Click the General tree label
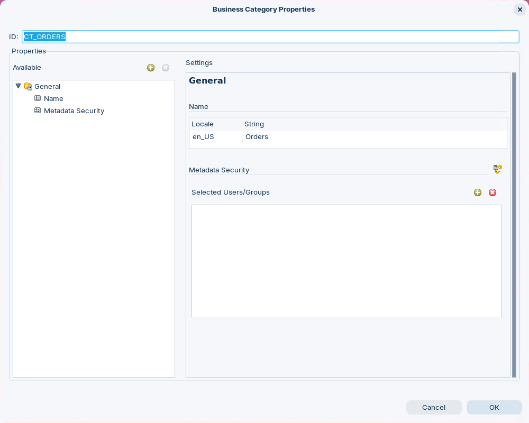The image size is (529, 423). tap(47, 86)
